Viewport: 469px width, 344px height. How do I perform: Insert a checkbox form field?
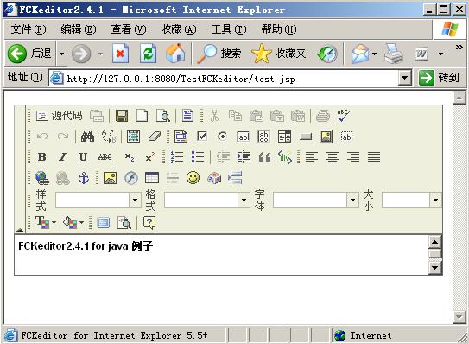(202, 137)
